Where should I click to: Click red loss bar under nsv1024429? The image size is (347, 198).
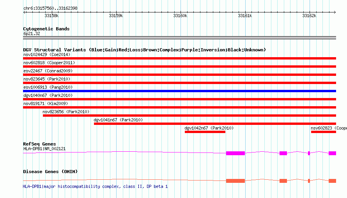[x=179, y=58]
